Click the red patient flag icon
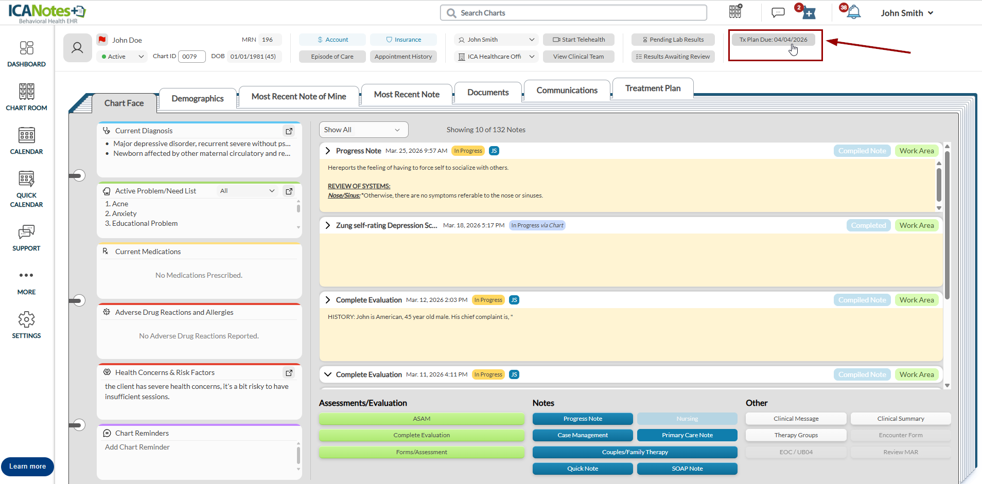The height and width of the screenshot is (484, 982). tap(102, 40)
